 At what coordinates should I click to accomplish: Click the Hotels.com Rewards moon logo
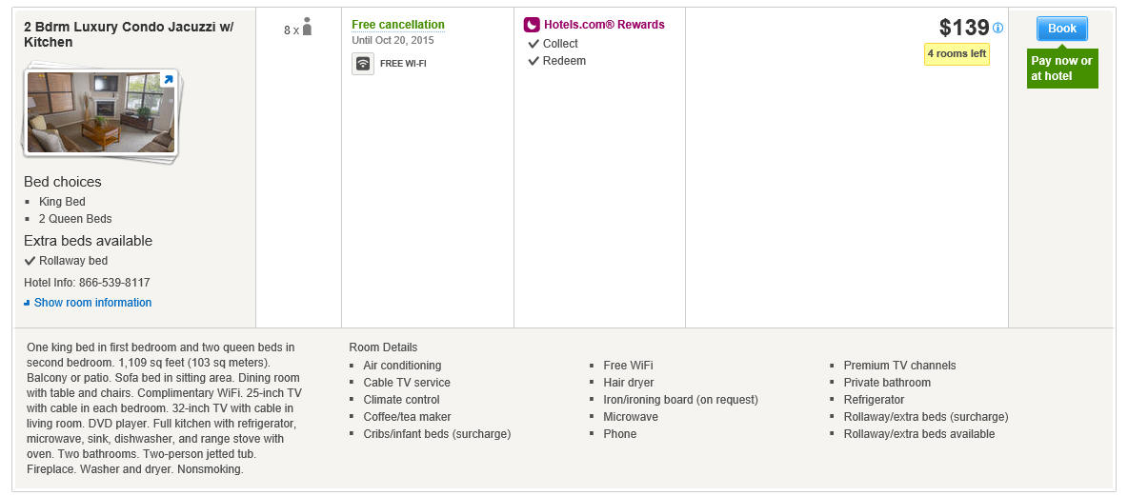coord(532,25)
